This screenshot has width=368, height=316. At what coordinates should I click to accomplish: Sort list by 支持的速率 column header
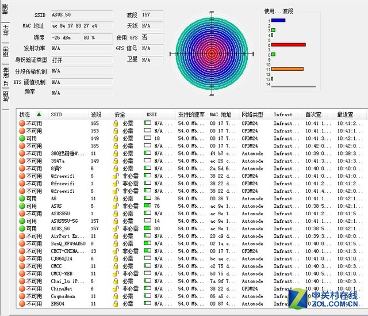pyautogui.click(x=191, y=115)
